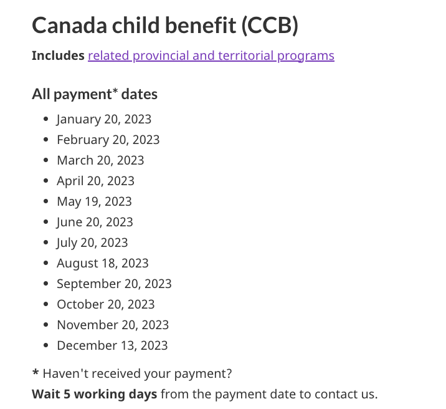Click the Haven't received your payment text
Image resolution: width=446 pixels, height=409 pixels.
tap(137, 373)
